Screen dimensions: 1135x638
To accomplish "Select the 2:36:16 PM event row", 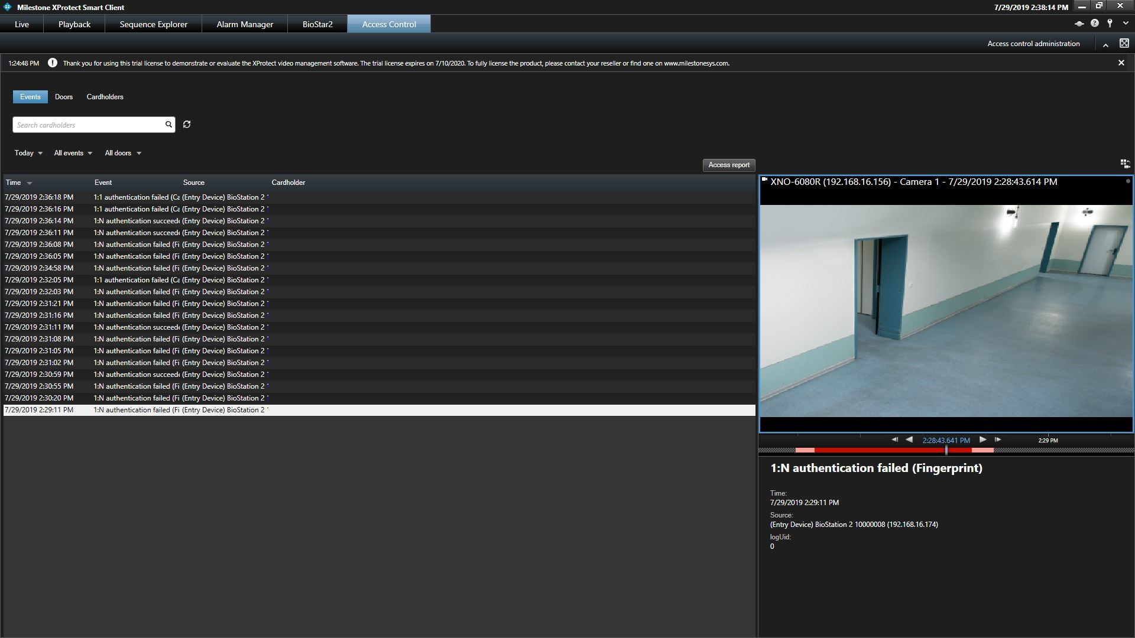I will point(379,209).
